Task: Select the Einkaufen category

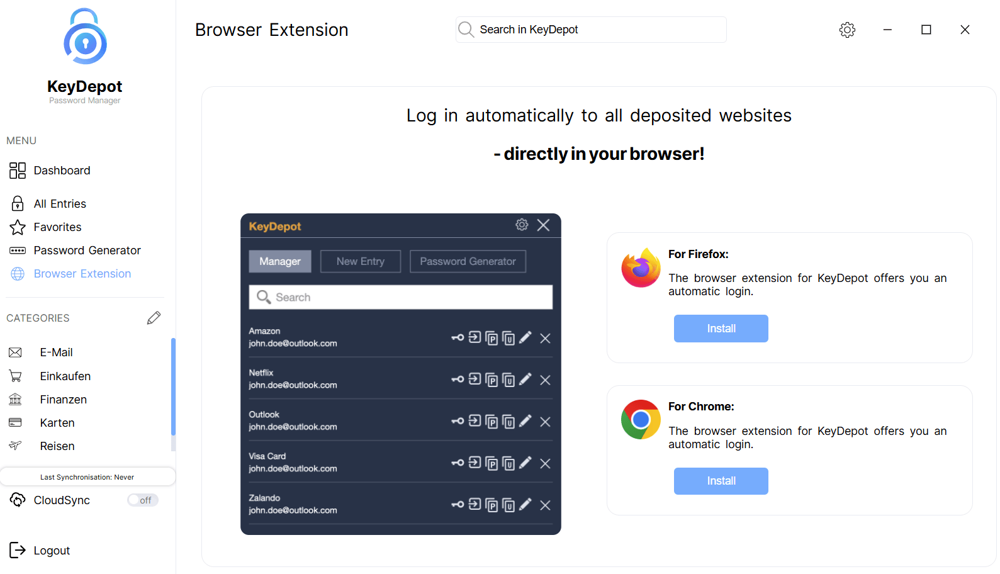Action: [x=65, y=376]
